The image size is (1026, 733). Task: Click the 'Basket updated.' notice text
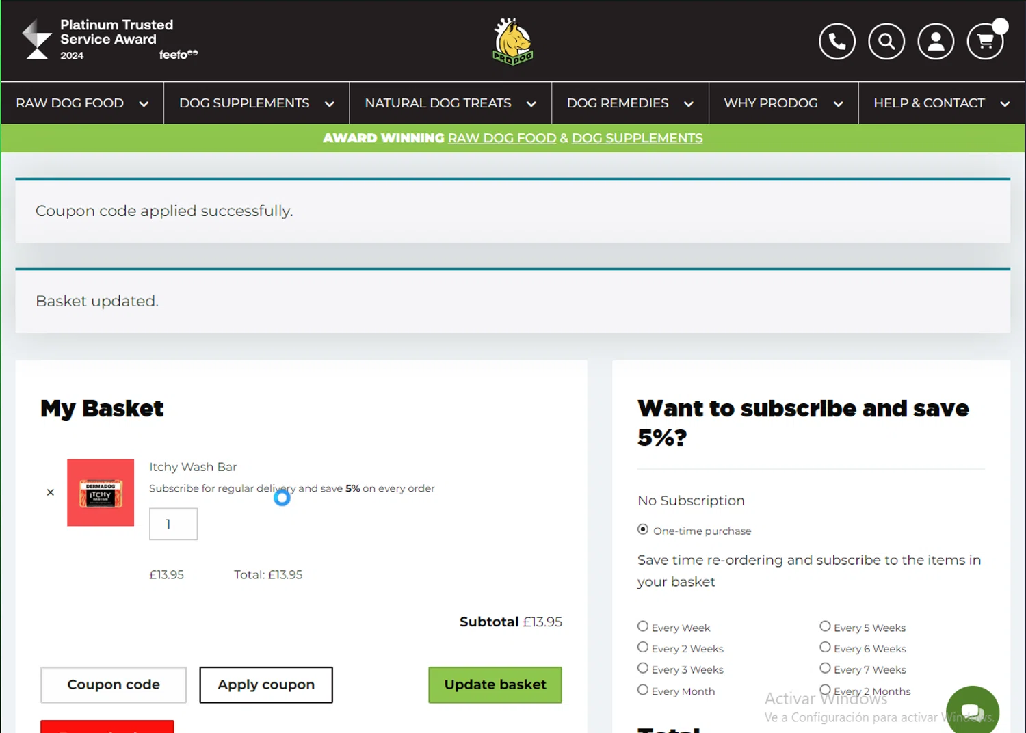point(97,301)
